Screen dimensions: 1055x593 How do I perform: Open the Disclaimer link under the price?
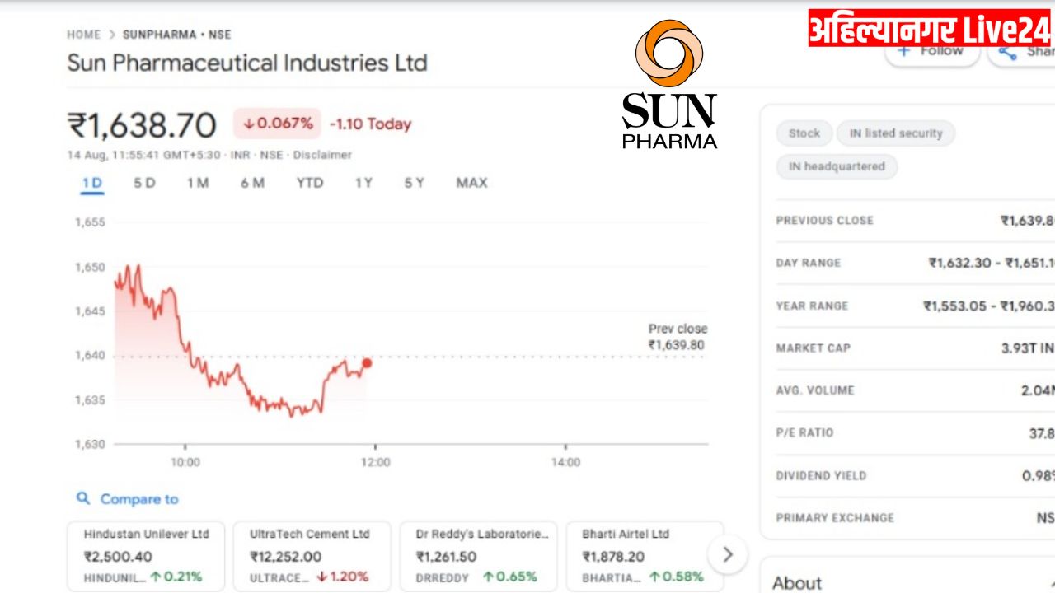(x=322, y=155)
